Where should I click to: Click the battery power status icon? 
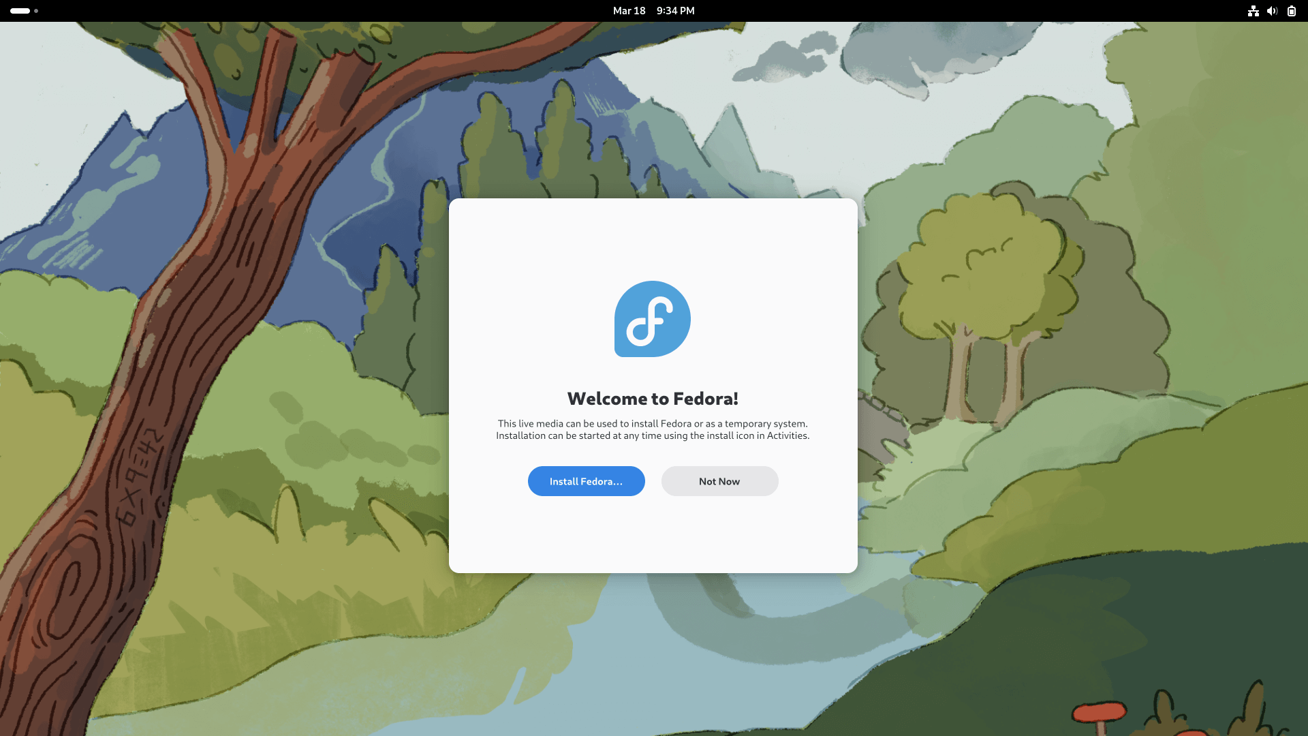1291,11
